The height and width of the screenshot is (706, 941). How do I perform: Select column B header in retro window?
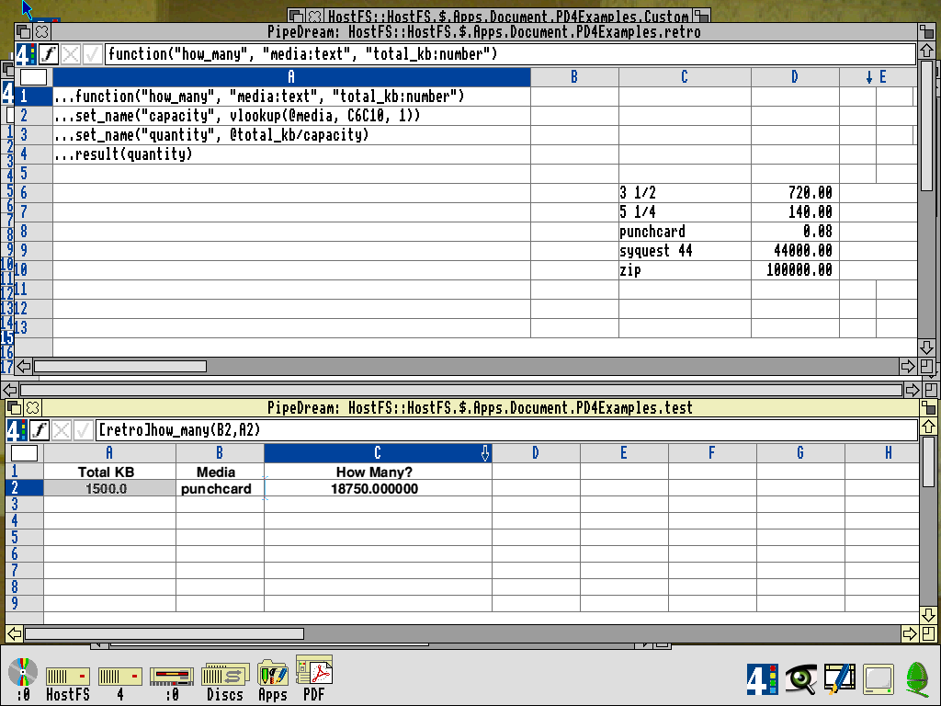574,77
